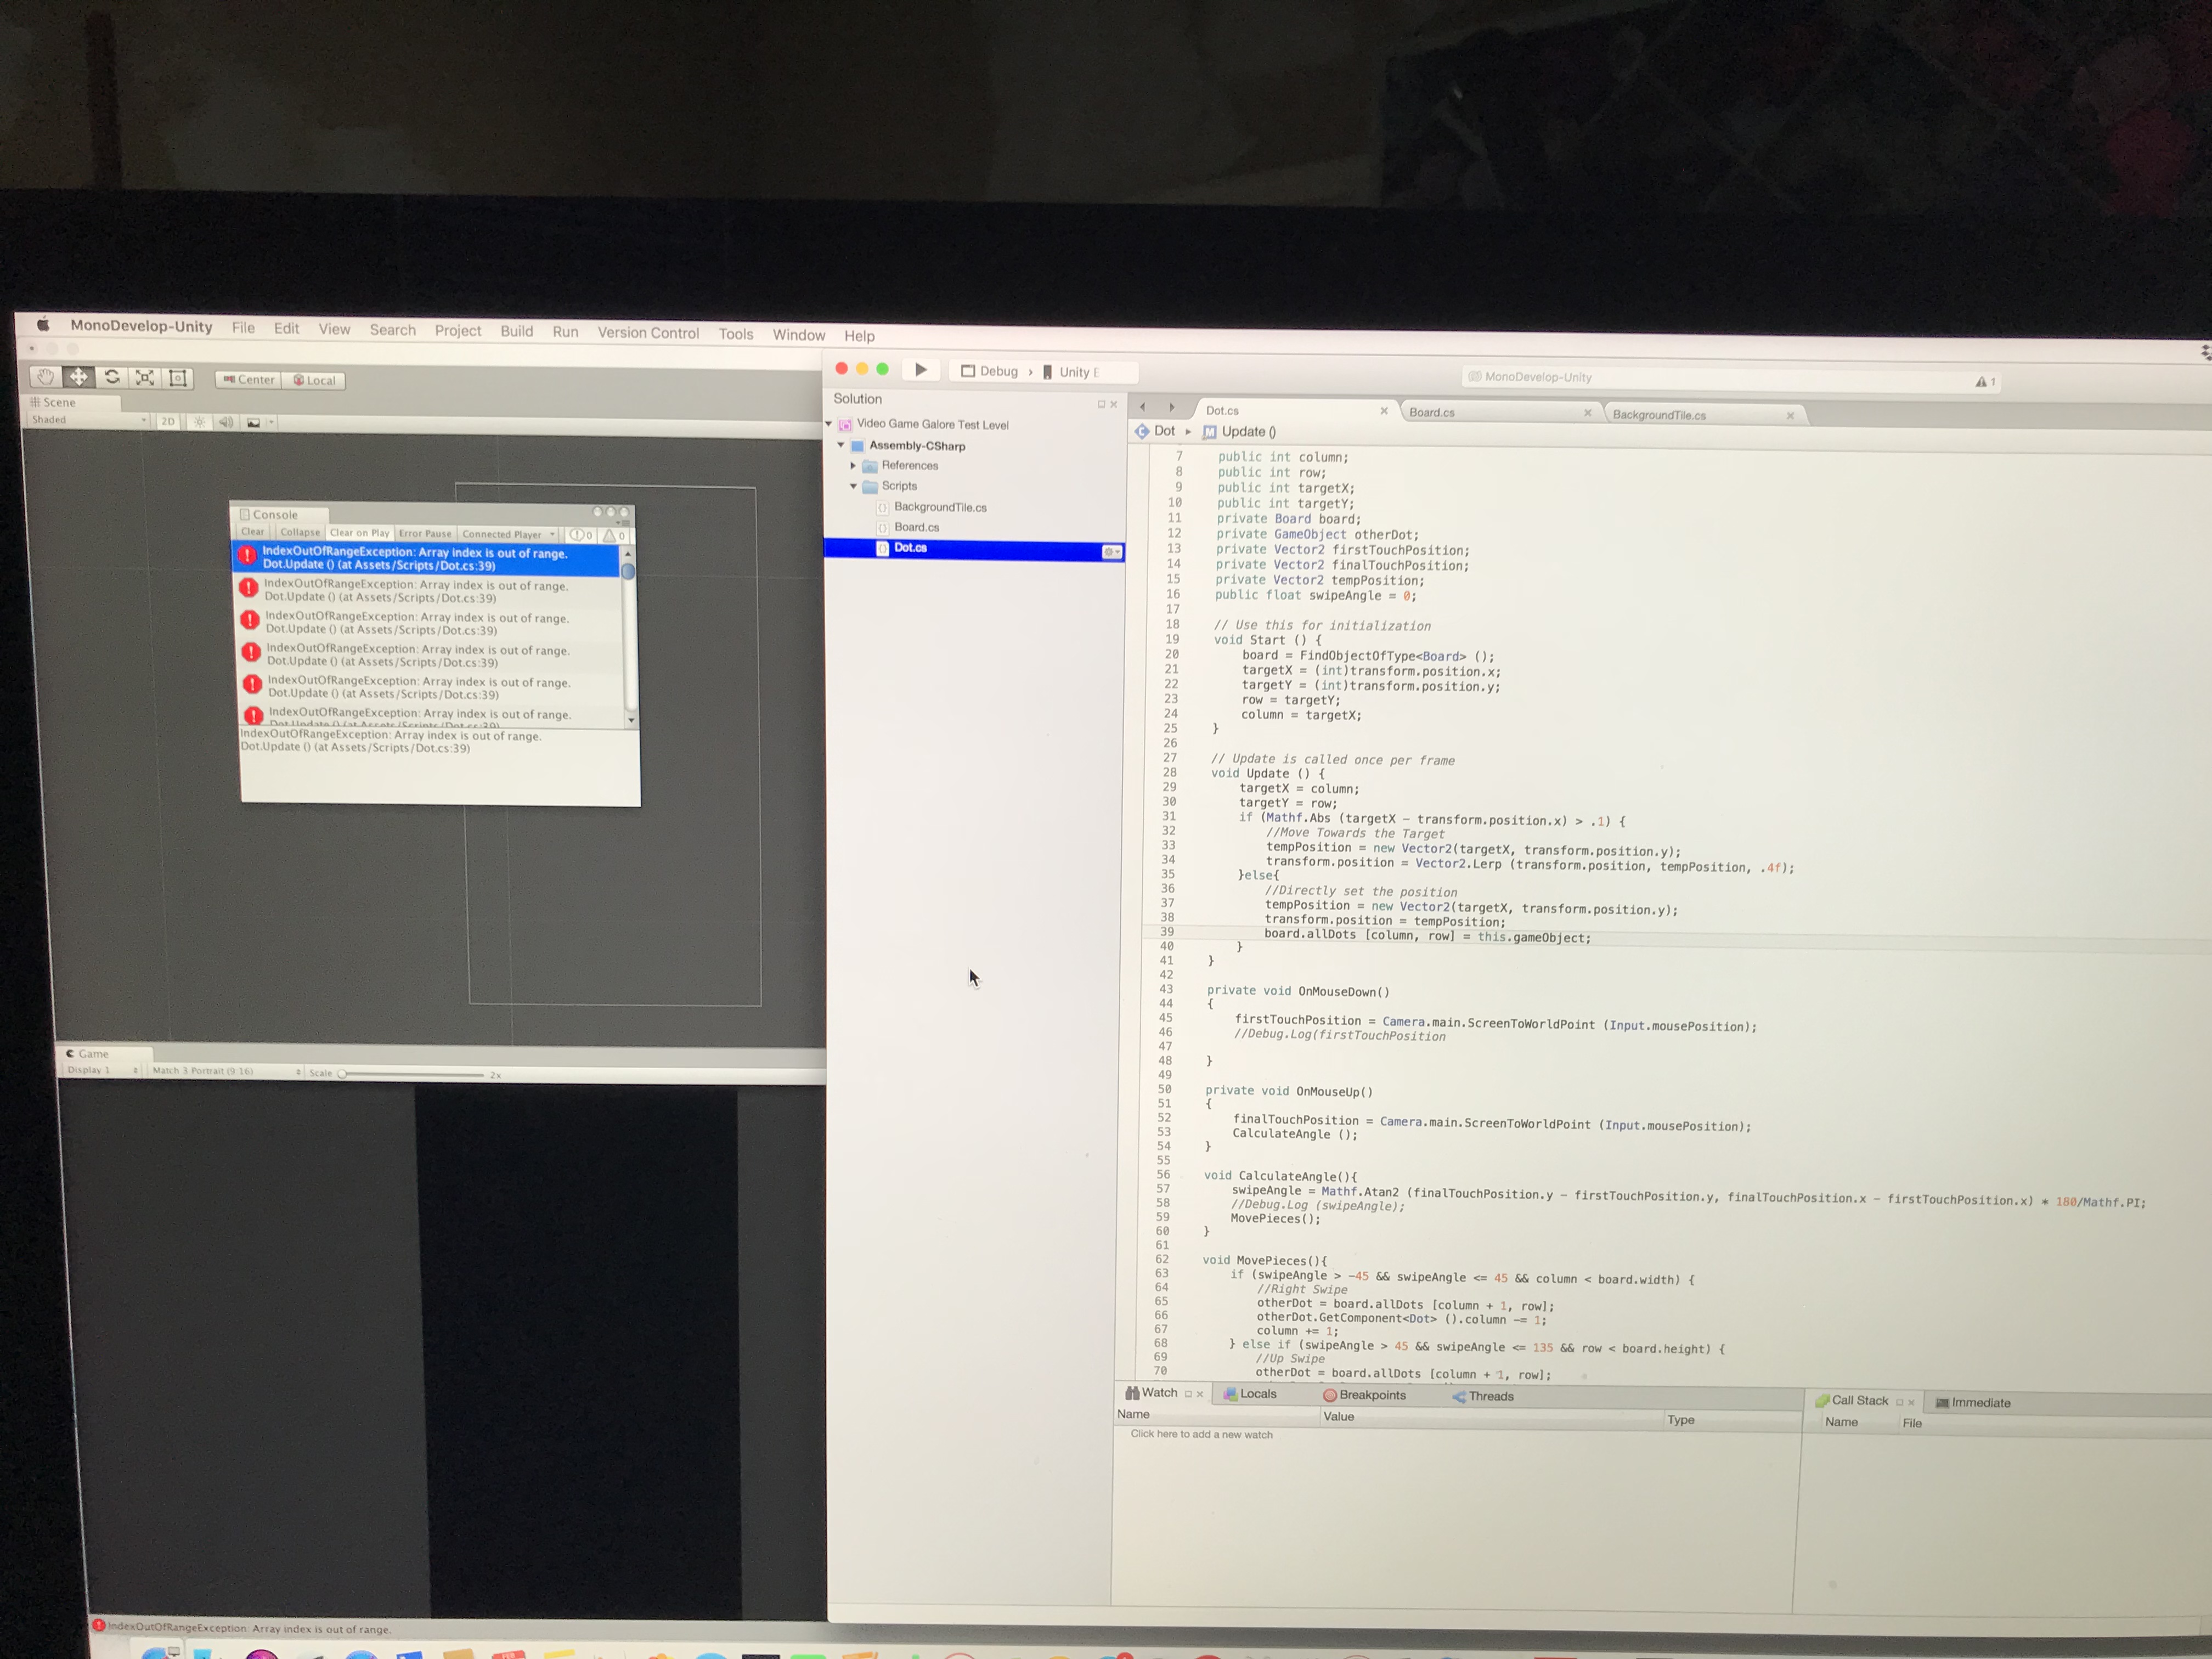This screenshot has height=1659, width=2212.
Task: Toggle Error Pause in Console
Action: tap(425, 534)
